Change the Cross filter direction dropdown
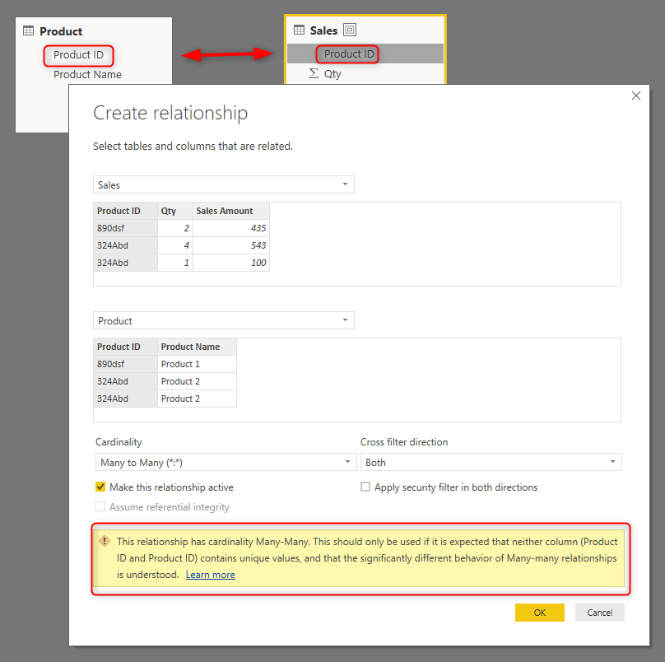This screenshot has height=662, width=665. 490,462
